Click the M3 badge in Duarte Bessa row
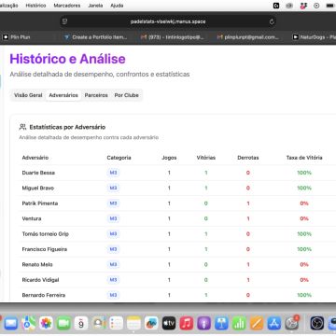The height and width of the screenshot is (336, 336). pyautogui.click(x=113, y=173)
